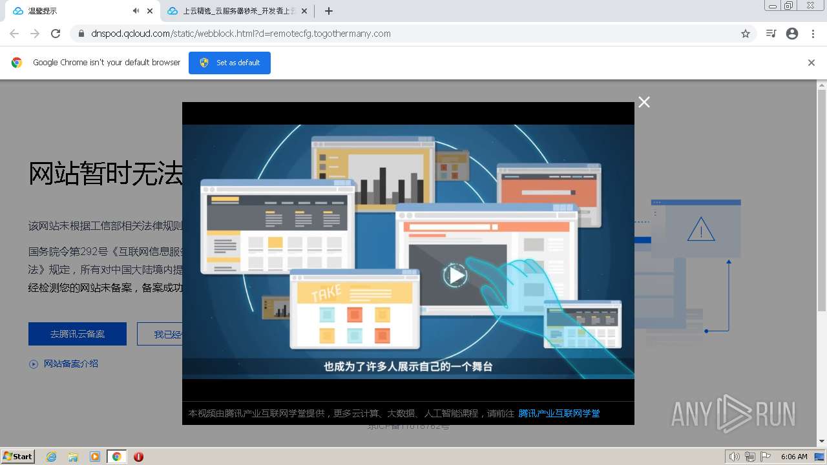Open the network tray icon
This screenshot has height=465, width=827.
(x=750, y=457)
